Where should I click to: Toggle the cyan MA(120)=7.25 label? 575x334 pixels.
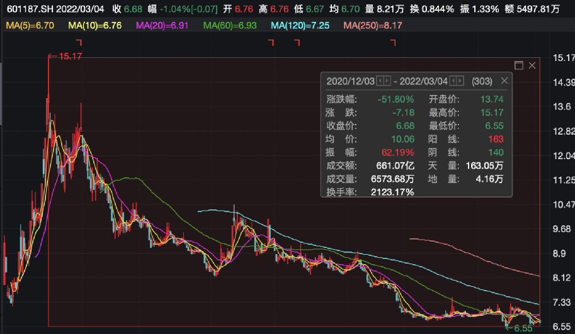pyautogui.click(x=300, y=25)
